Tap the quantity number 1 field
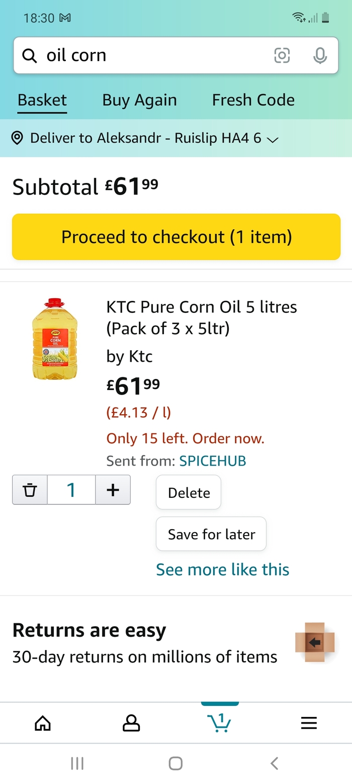The image size is (352, 784). (71, 490)
